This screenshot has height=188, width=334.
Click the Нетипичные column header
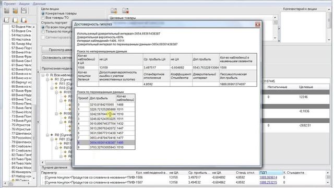point(277,87)
